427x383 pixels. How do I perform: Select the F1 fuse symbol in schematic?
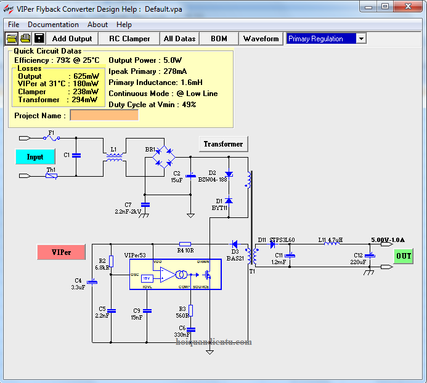pyautogui.click(x=52, y=139)
